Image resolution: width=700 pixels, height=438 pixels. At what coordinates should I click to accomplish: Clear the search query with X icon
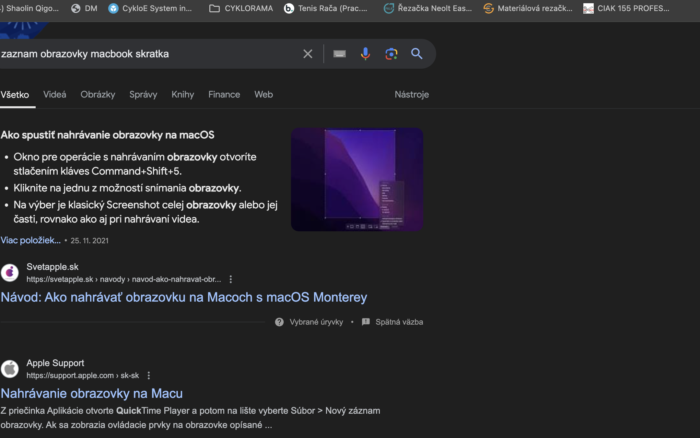308,54
